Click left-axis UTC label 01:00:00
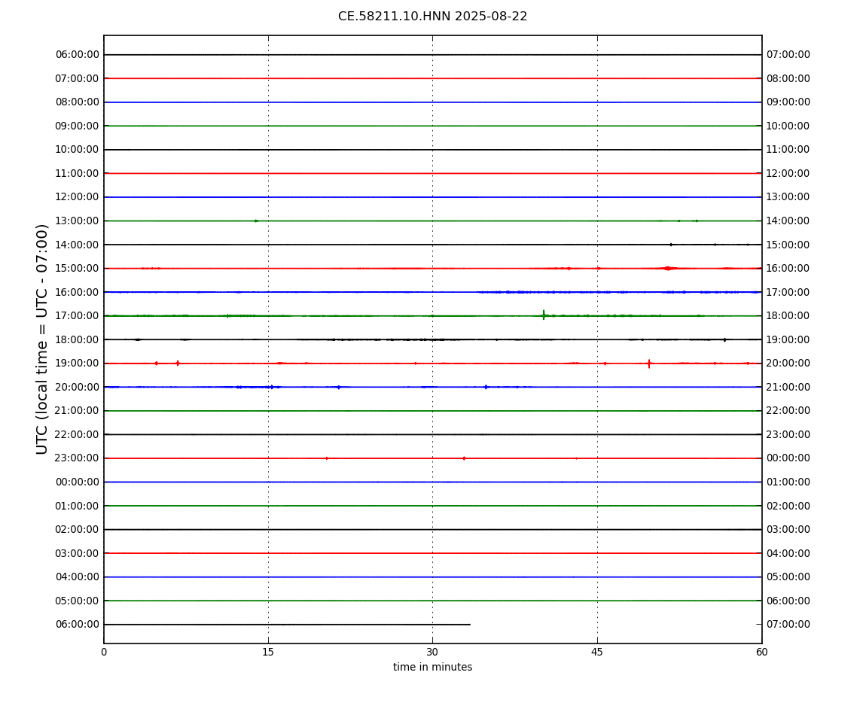Screen dimensions: 866x715 (77, 506)
